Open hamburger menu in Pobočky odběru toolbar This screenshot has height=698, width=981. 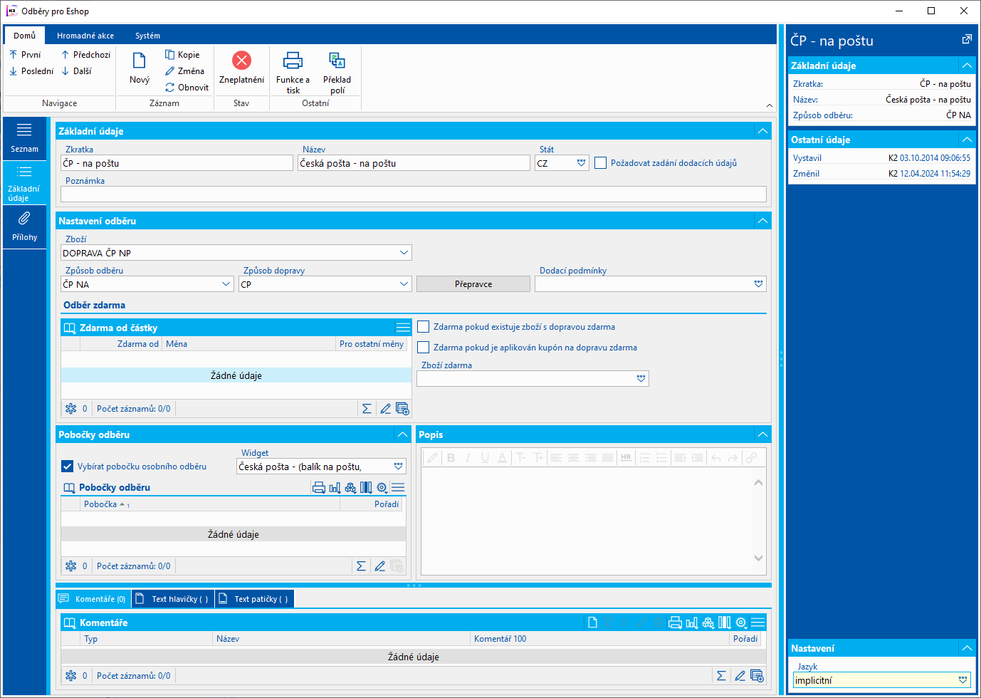pyautogui.click(x=398, y=488)
